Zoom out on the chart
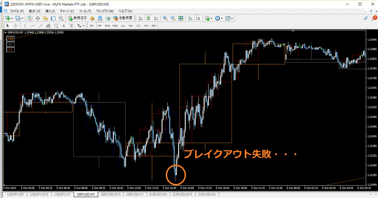The image size is (378, 198). tap(173, 18)
